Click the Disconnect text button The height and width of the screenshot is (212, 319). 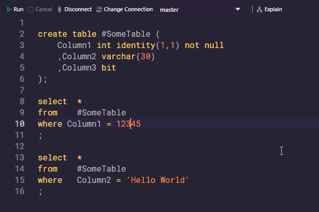[x=78, y=9]
